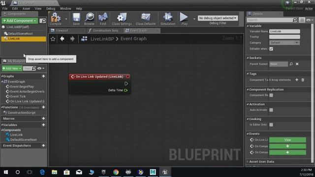The image size is (315, 177).
Task: Open Play options dropdown arrow
Action: (194, 19)
